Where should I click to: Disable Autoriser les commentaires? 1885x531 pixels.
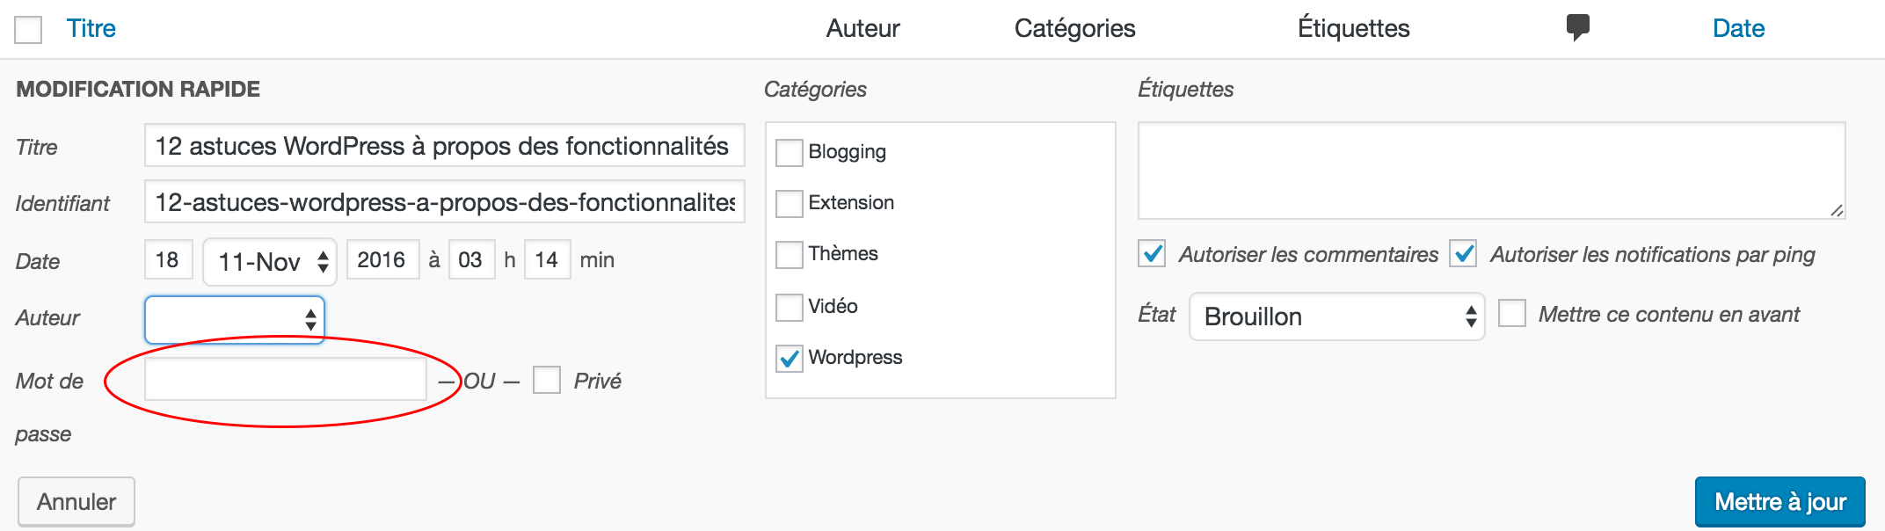[1152, 254]
